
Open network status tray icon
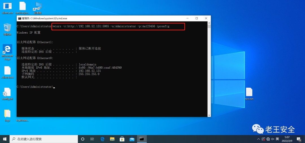tap(268, 139)
